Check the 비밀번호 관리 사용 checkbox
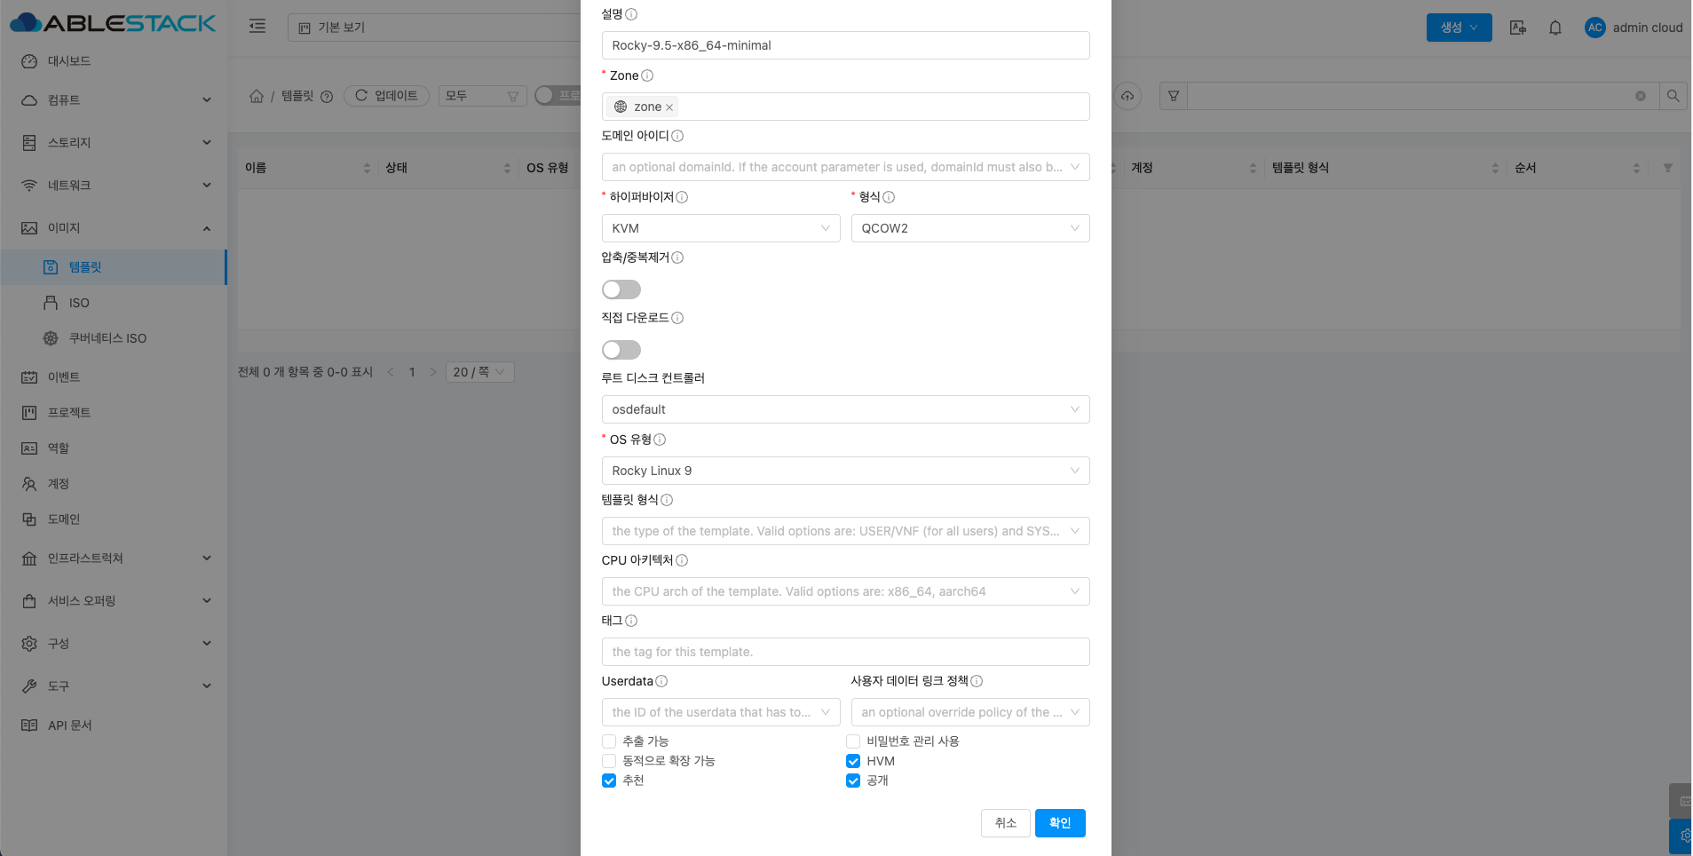The image size is (1693, 856). coord(853,741)
